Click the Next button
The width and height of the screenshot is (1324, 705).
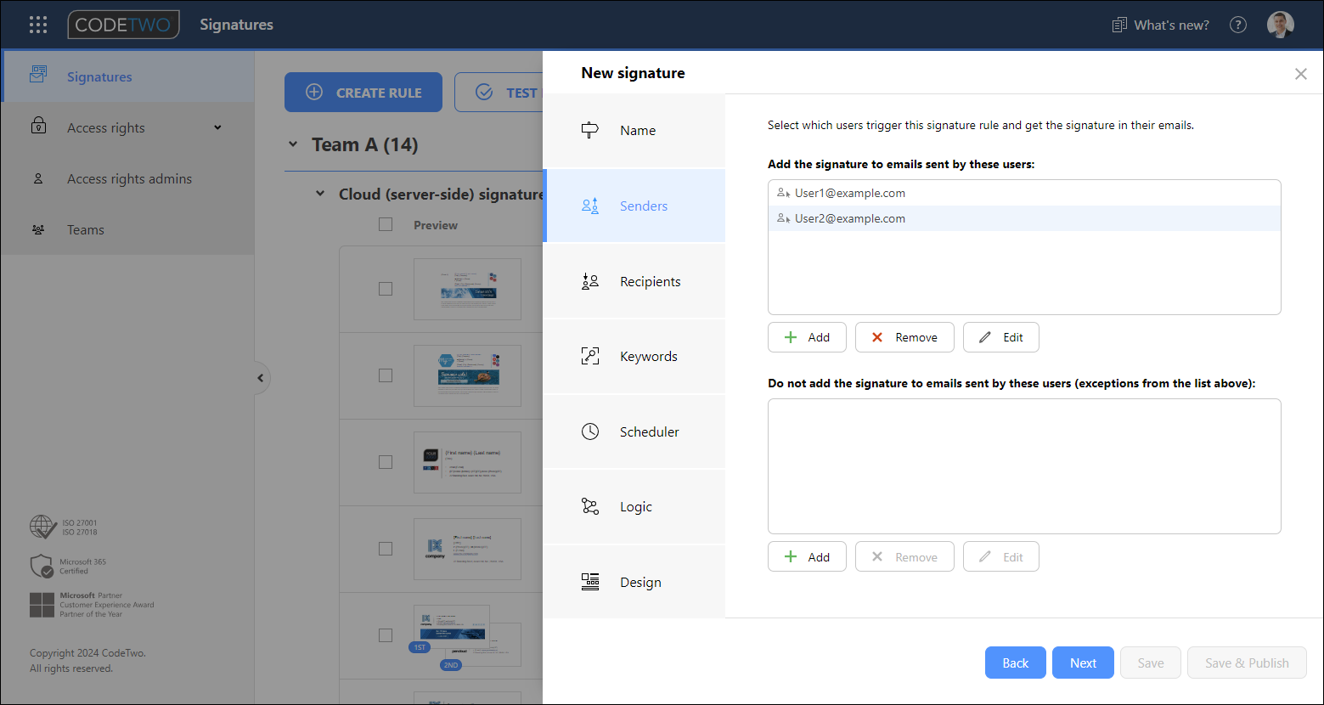click(1083, 663)
